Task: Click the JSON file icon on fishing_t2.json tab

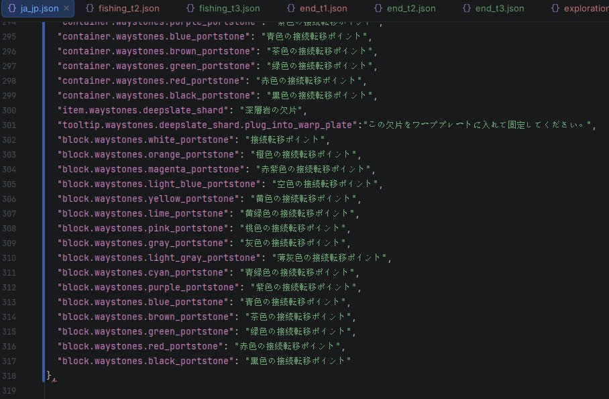Action: point(90,8)
